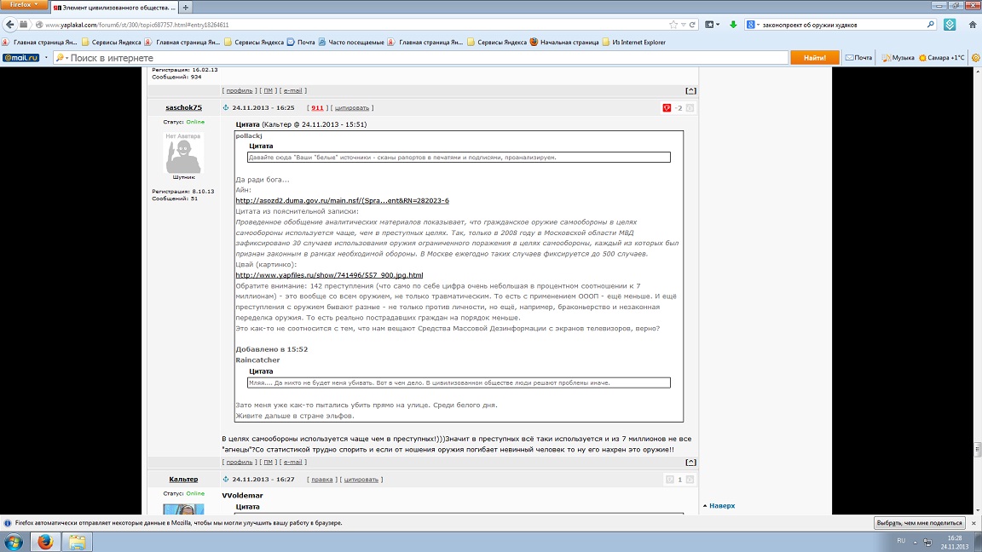982x552 pixels.
Task: Click the browser back arrow button
Action: [9, 25]
